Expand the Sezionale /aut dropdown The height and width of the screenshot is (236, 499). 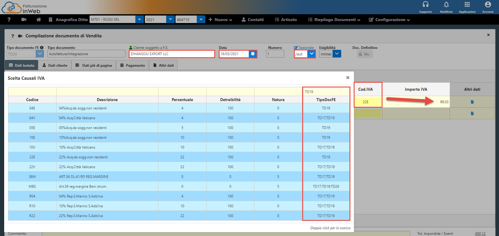click(311, 54)
